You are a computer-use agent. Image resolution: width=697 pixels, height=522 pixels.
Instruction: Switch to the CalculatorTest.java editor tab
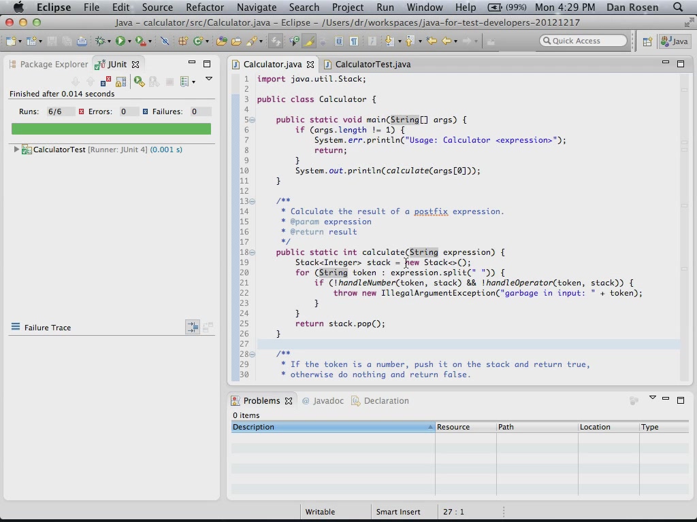pos(367,65)
